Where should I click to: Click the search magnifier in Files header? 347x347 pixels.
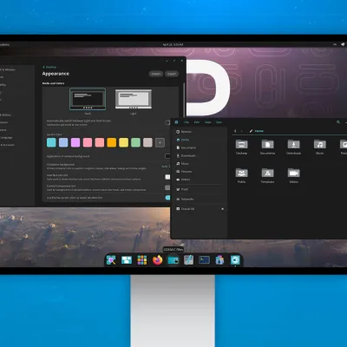click(x=338, y=122)
